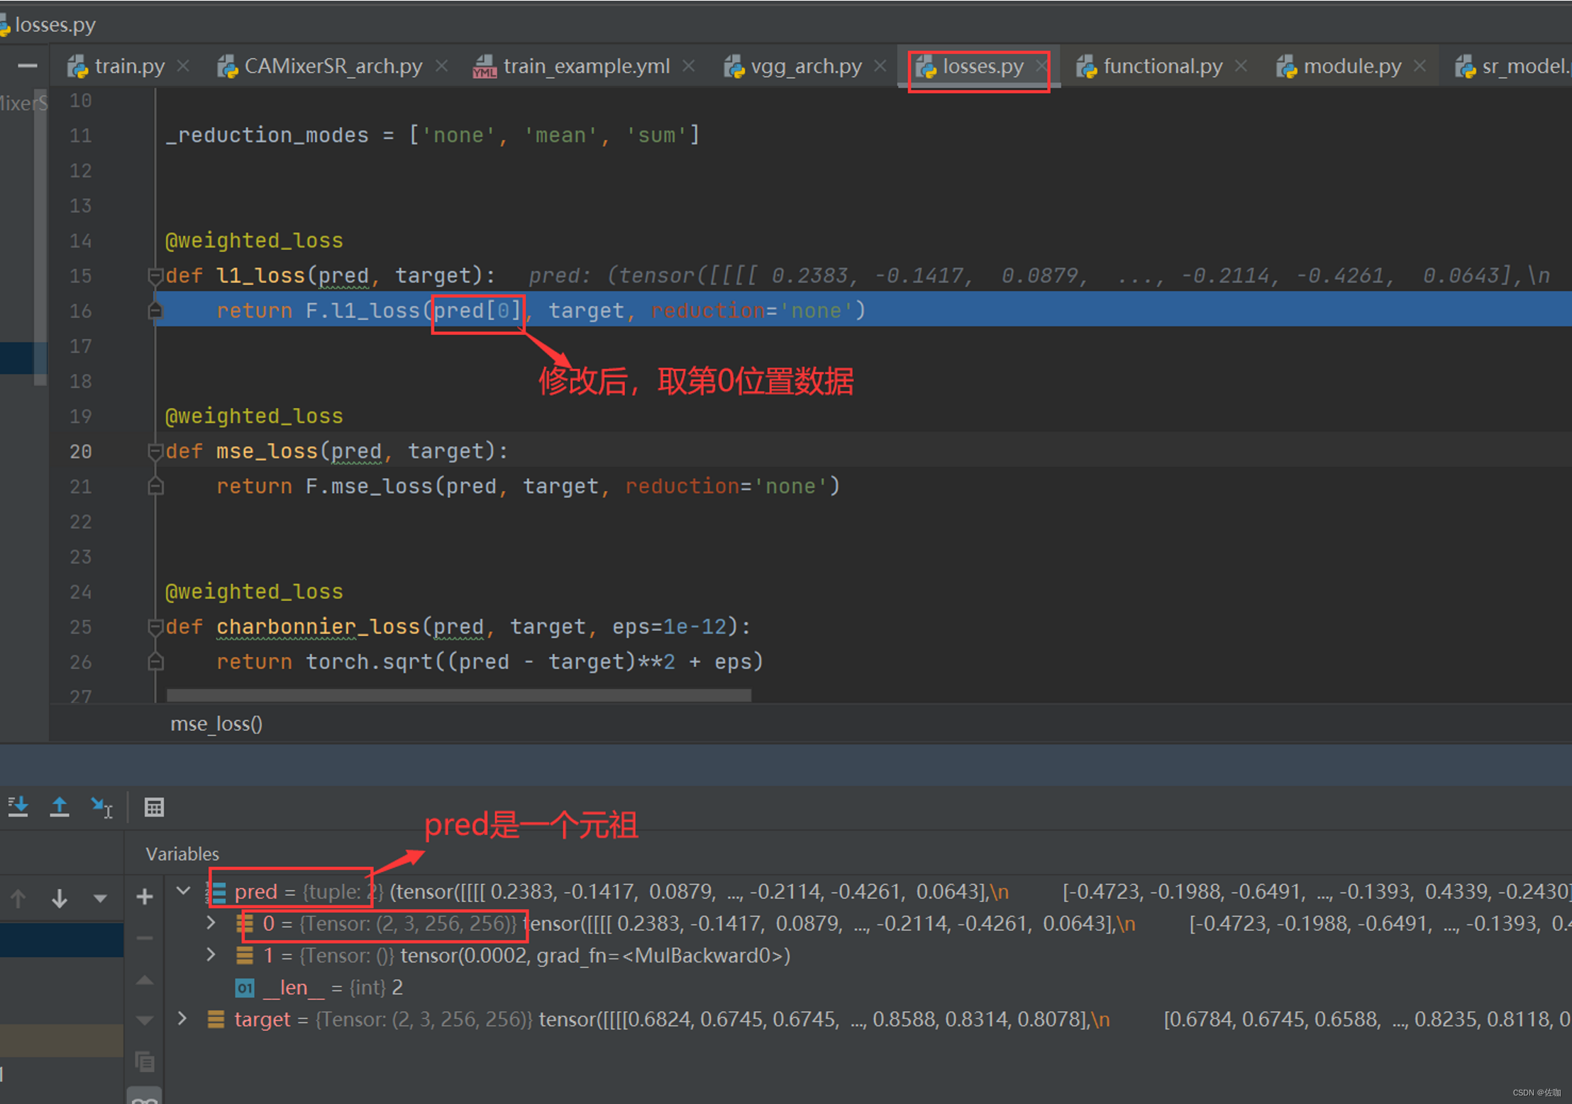
Task: Click the mse_loss() breadcrumb
Action: click(x=216, y=724)
